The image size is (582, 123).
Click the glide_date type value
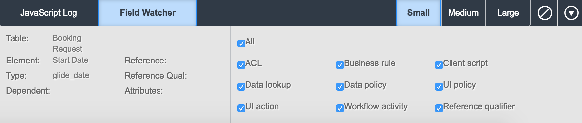(71, 75)
